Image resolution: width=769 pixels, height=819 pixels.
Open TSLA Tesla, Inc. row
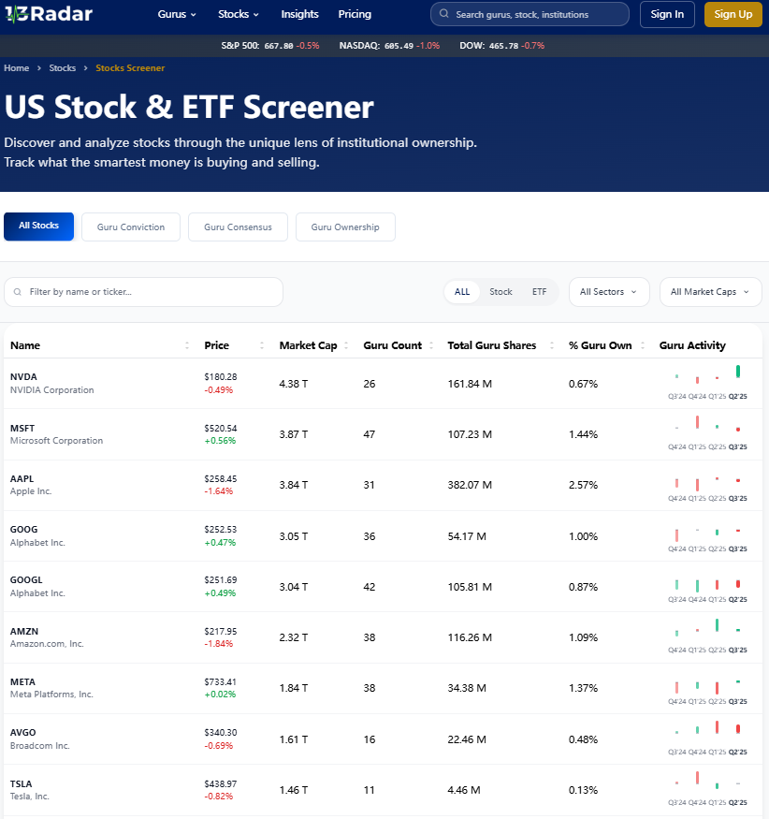(383, 790)
